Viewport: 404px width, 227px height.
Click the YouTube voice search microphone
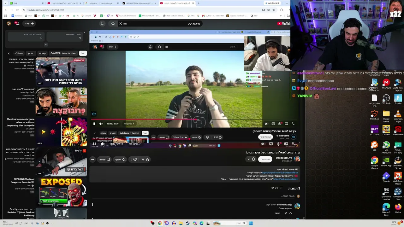click(x=102, y=24)
